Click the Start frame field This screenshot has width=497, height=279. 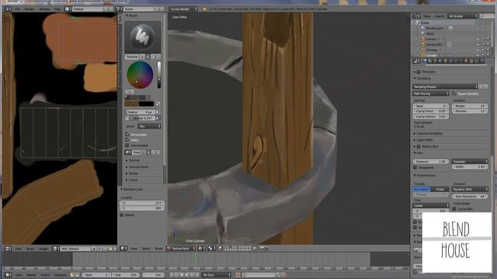pos(96,275)
